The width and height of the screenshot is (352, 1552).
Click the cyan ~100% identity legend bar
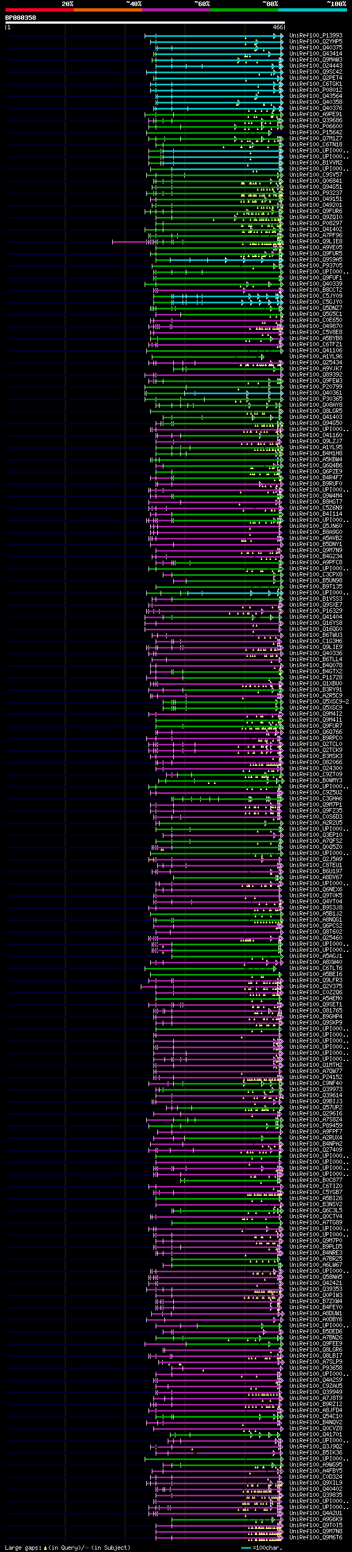point(313,10)
